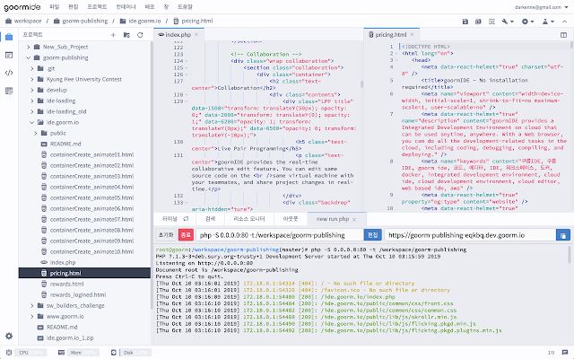The image size is (574, 359).
Task: Toggle split editor layout icon
Action: 563,35
